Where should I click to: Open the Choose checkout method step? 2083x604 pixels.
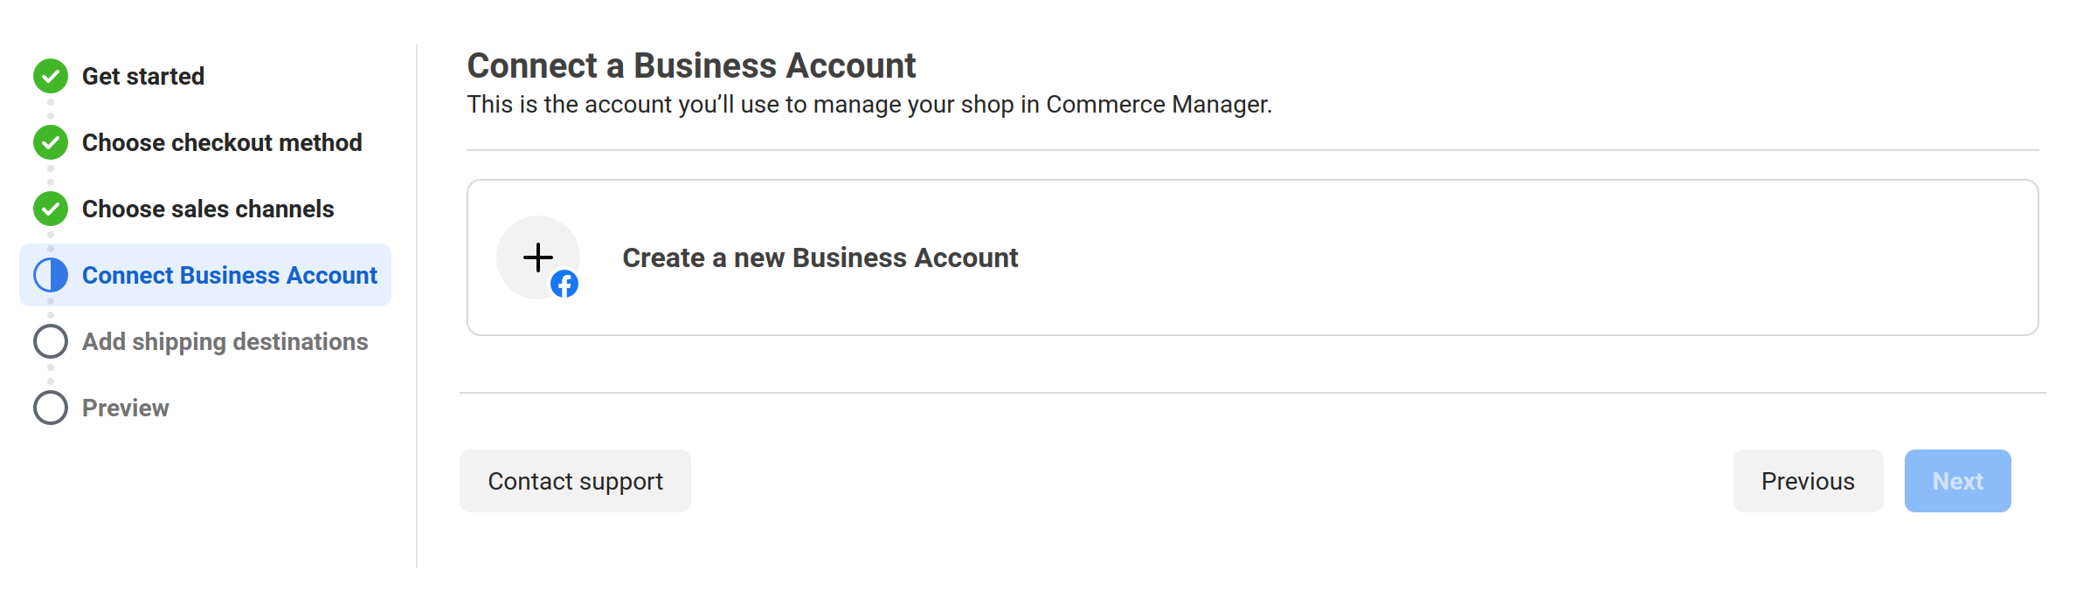click(x=222, y=142)
